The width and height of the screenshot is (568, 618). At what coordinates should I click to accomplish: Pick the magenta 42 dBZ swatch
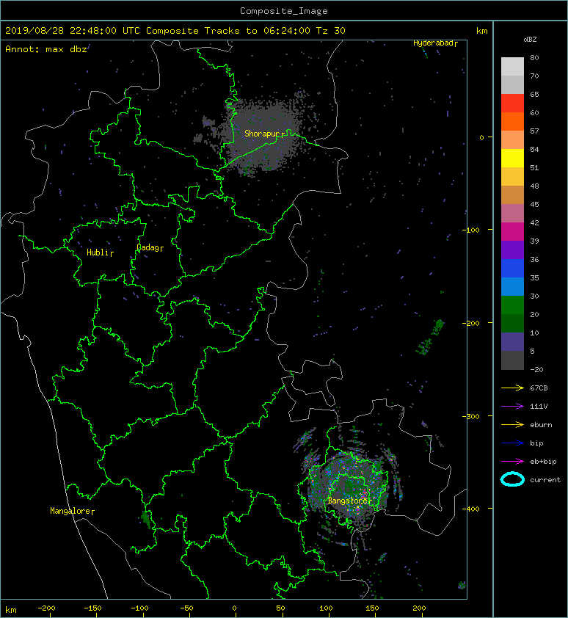pos(512,231)
